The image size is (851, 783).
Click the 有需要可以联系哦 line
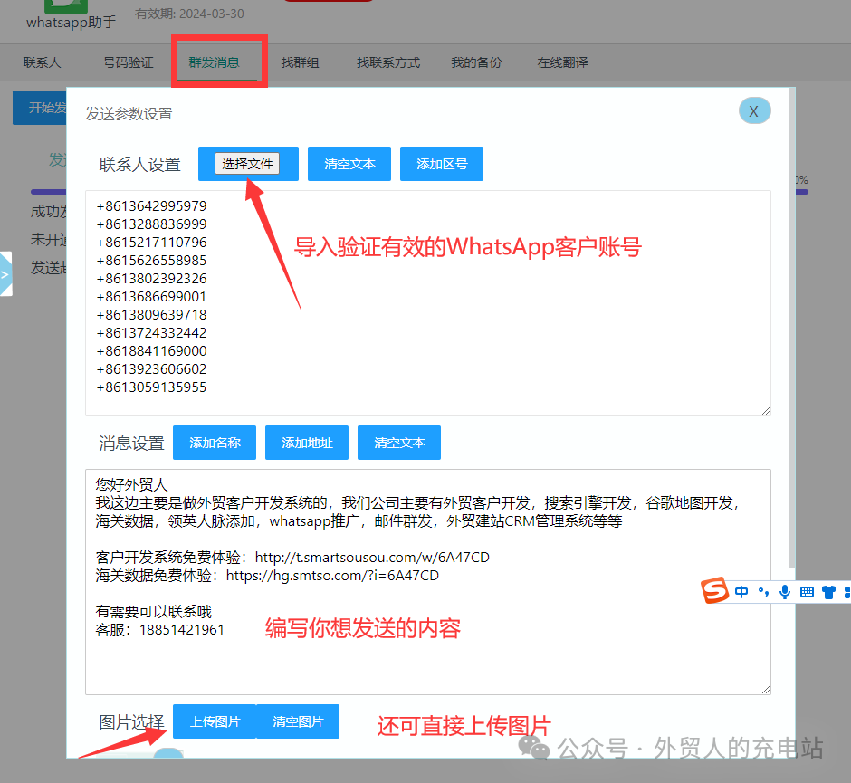pyautogui.click(x=154, y=612)
